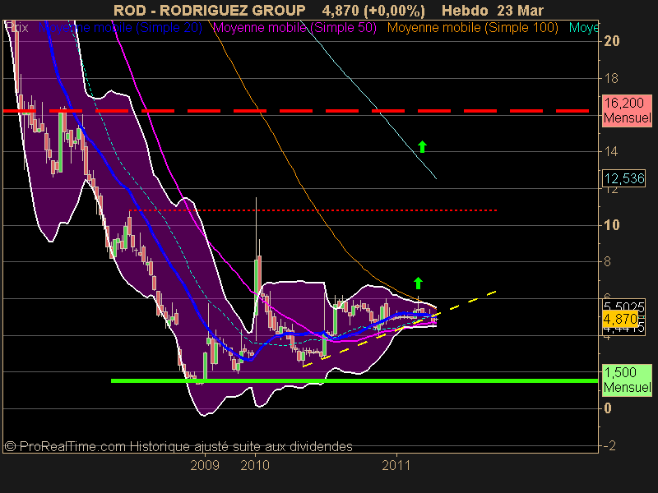This screenshot has width=658, height=493.
Task: Click the orange 4,870 current price label
Action: pos(620,320)
